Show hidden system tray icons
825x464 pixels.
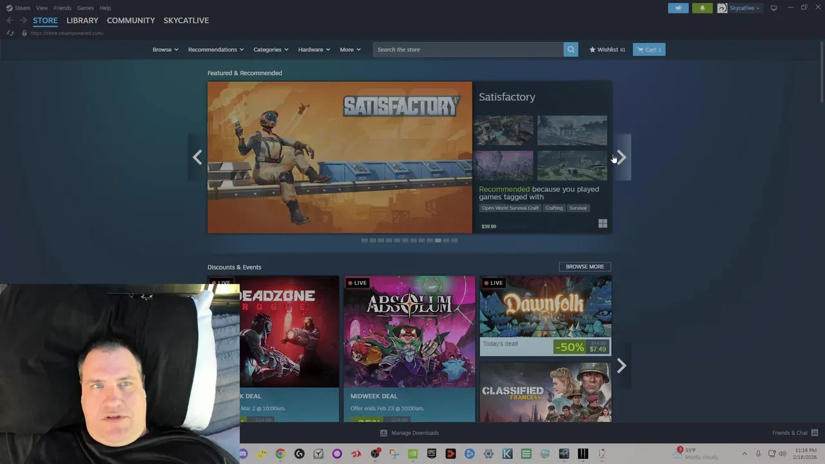(744, 454)
